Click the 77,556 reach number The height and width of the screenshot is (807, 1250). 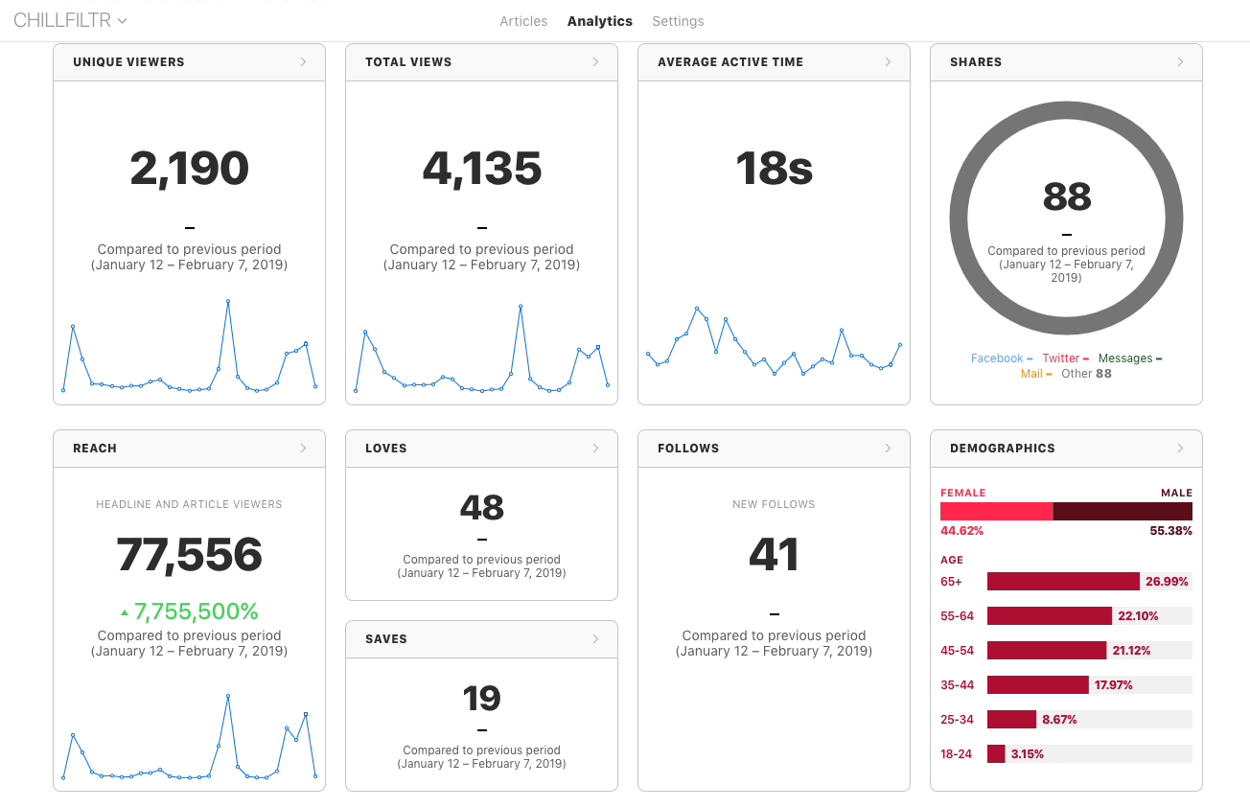[189, 555]
